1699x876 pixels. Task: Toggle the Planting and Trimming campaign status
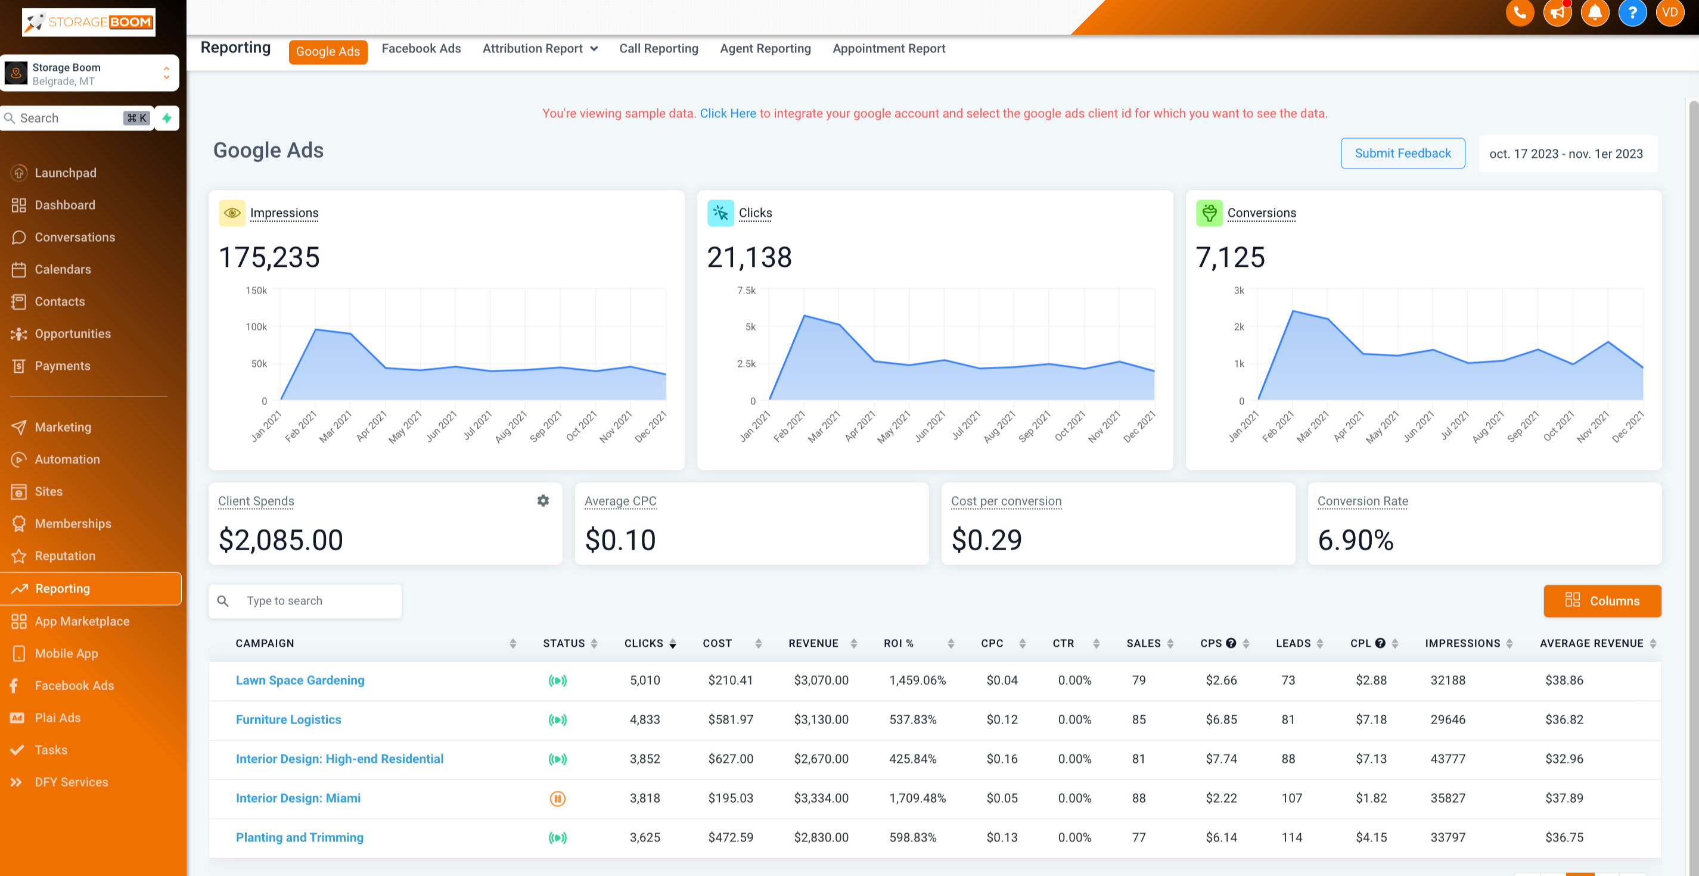point(558,837)
